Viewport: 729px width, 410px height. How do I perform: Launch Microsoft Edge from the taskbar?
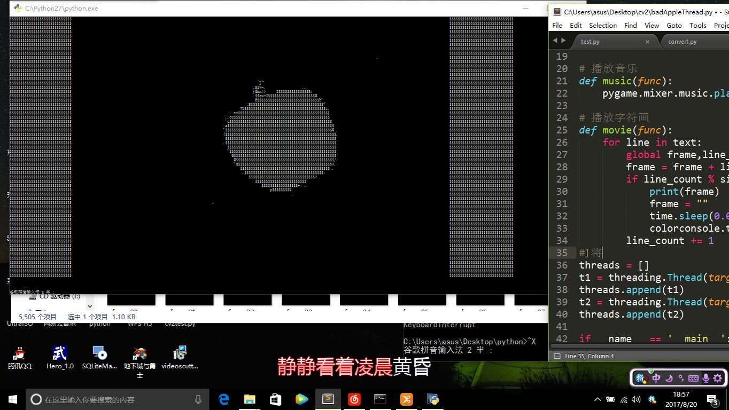(223, 399)
